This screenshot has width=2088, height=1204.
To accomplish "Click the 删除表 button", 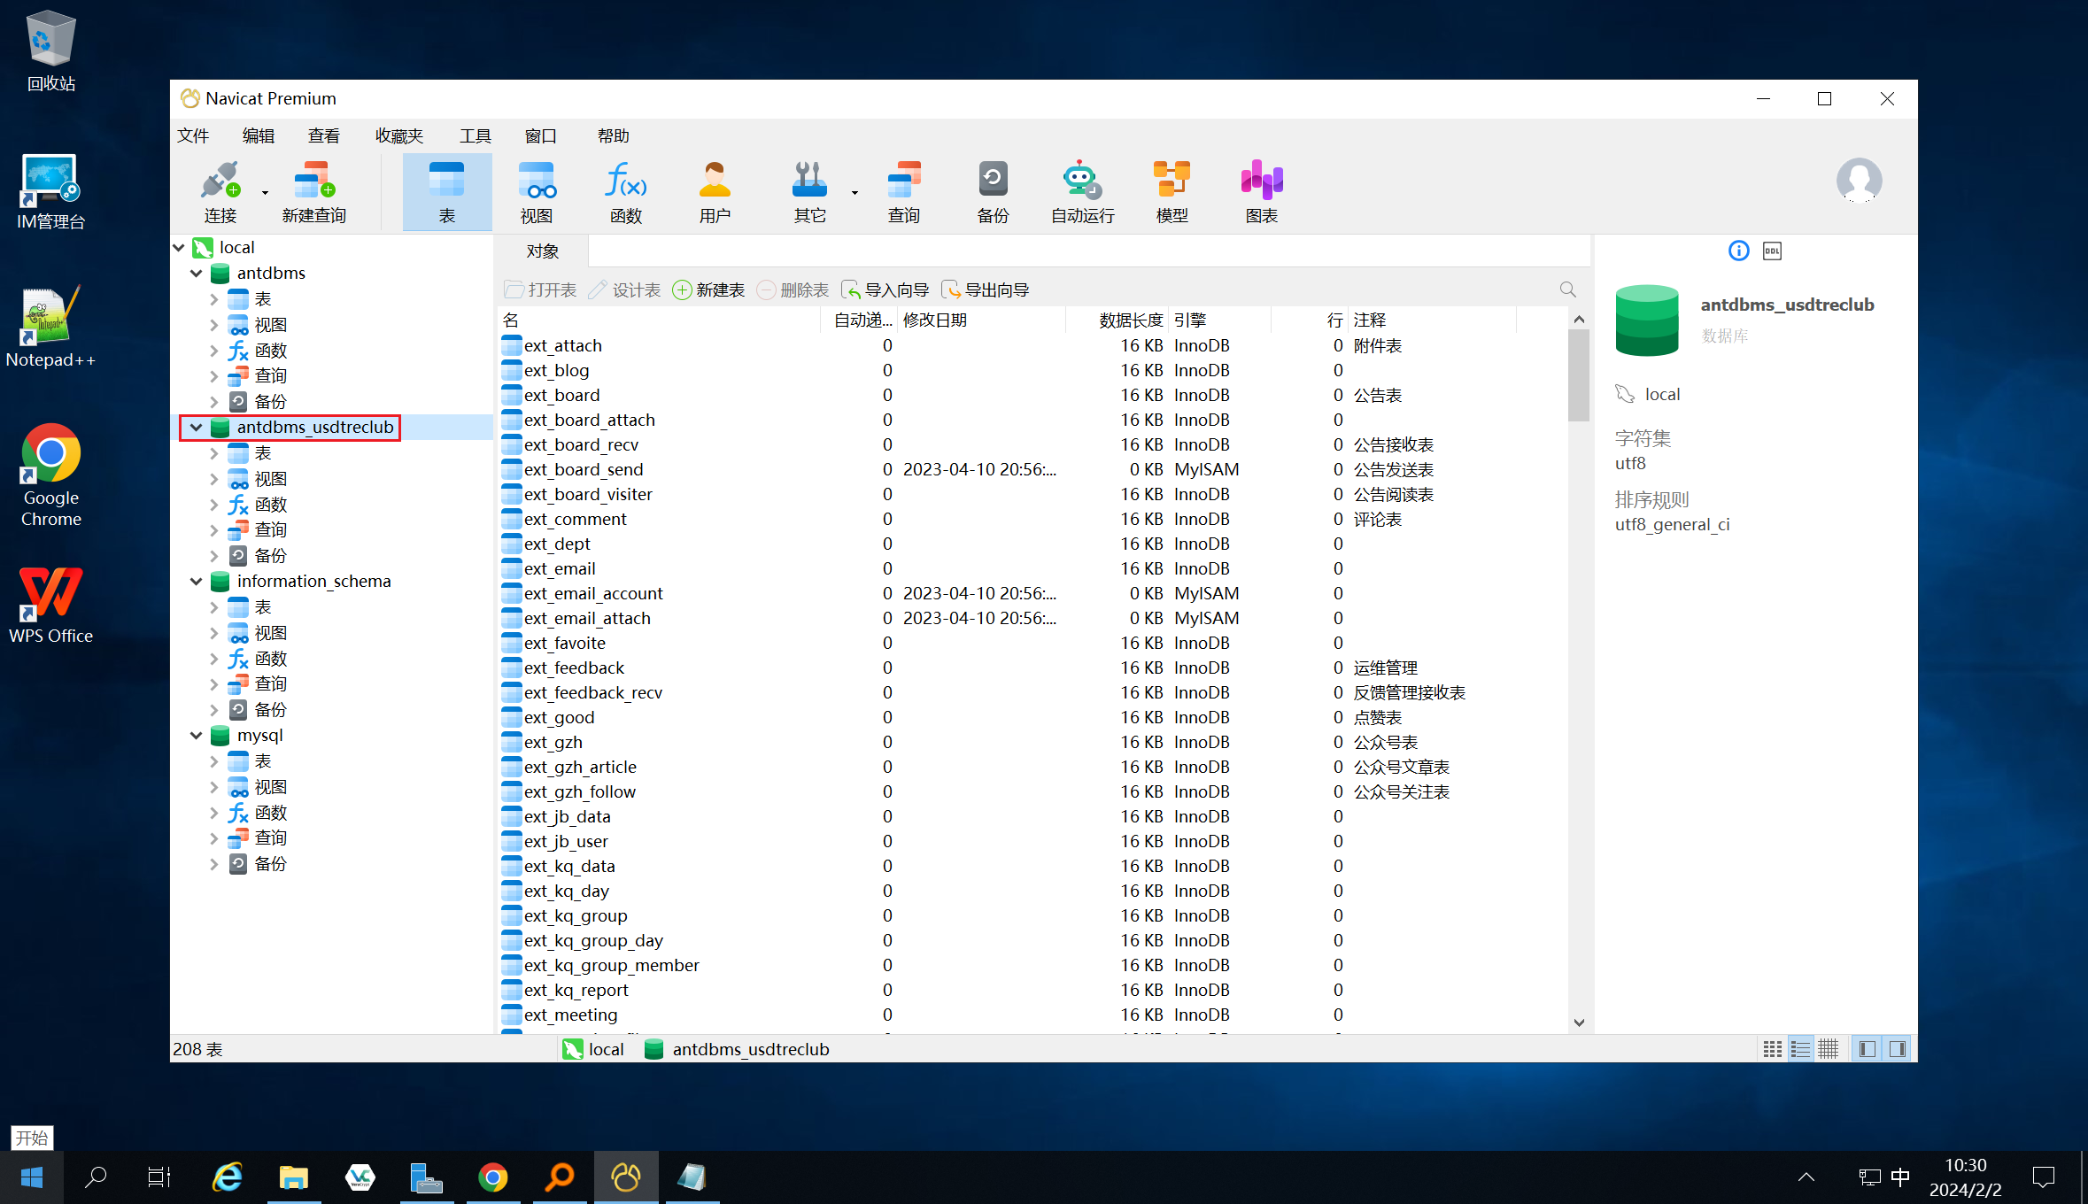I will [x=793, y=290].
